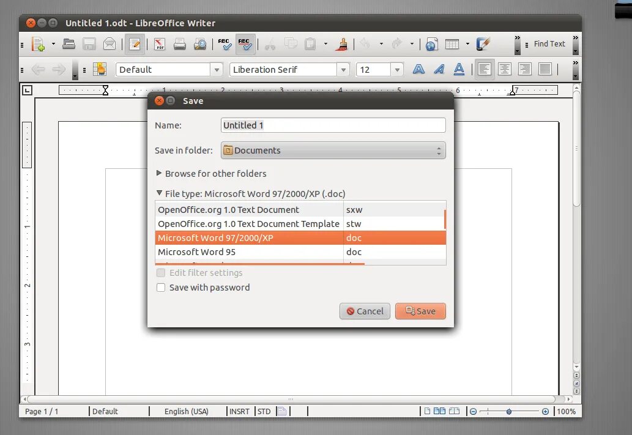Click the zoom in plus icon
This screenshot has height=435, width=632.
pos(545,412)
